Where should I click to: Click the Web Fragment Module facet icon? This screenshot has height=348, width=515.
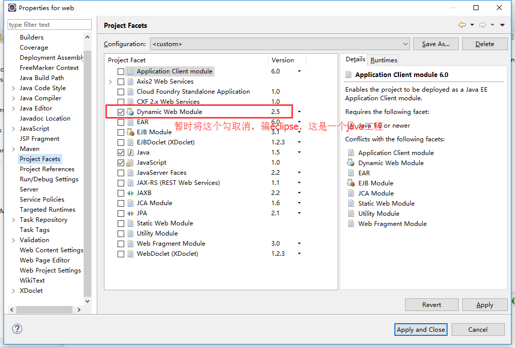pos(130,244)
